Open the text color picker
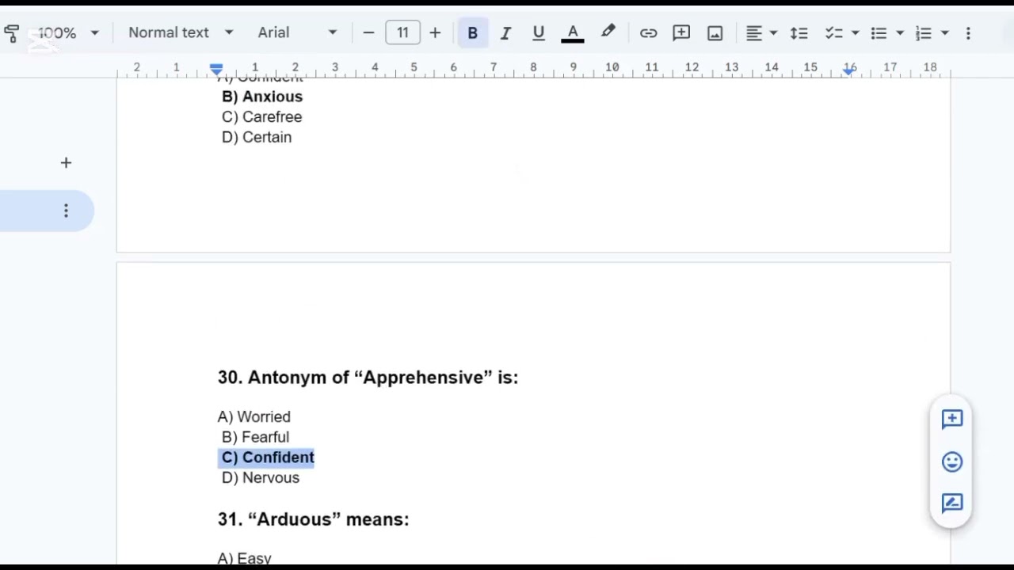1014x570 pixels. coord(573,32)
